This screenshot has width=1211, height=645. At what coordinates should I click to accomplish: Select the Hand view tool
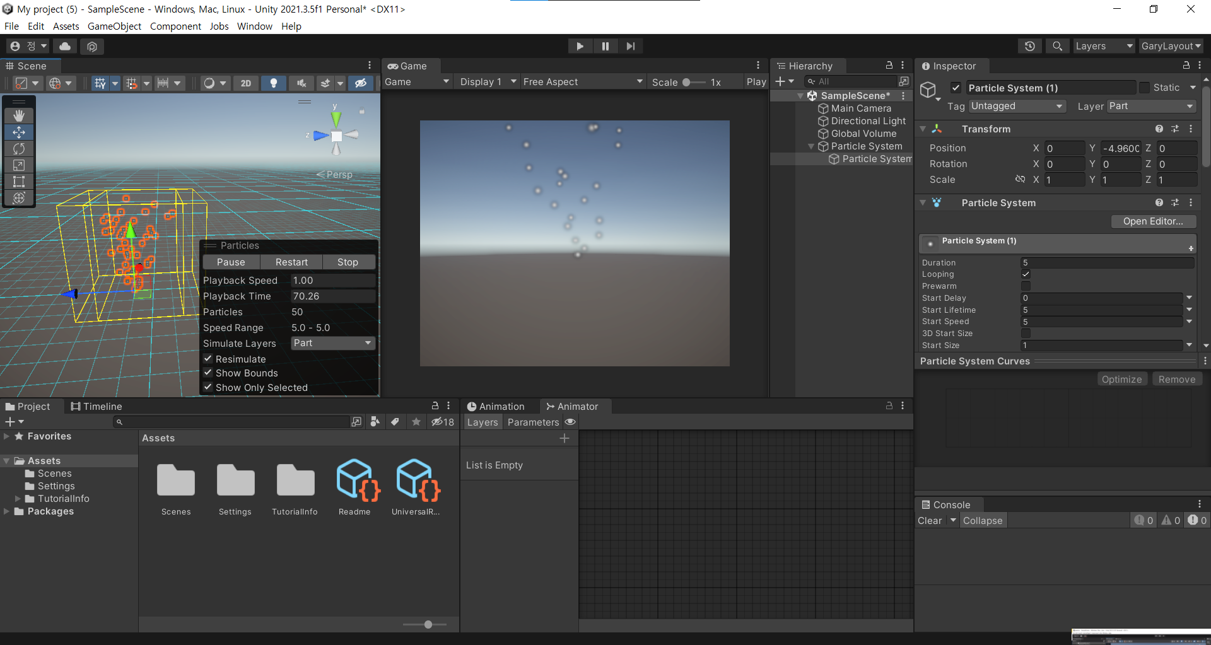click(x=19, y=115)
